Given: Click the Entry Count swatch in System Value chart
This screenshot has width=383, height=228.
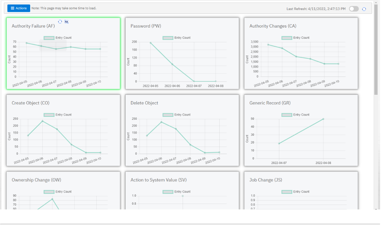Looking at the screenshot, I should [x=168, y=192].
